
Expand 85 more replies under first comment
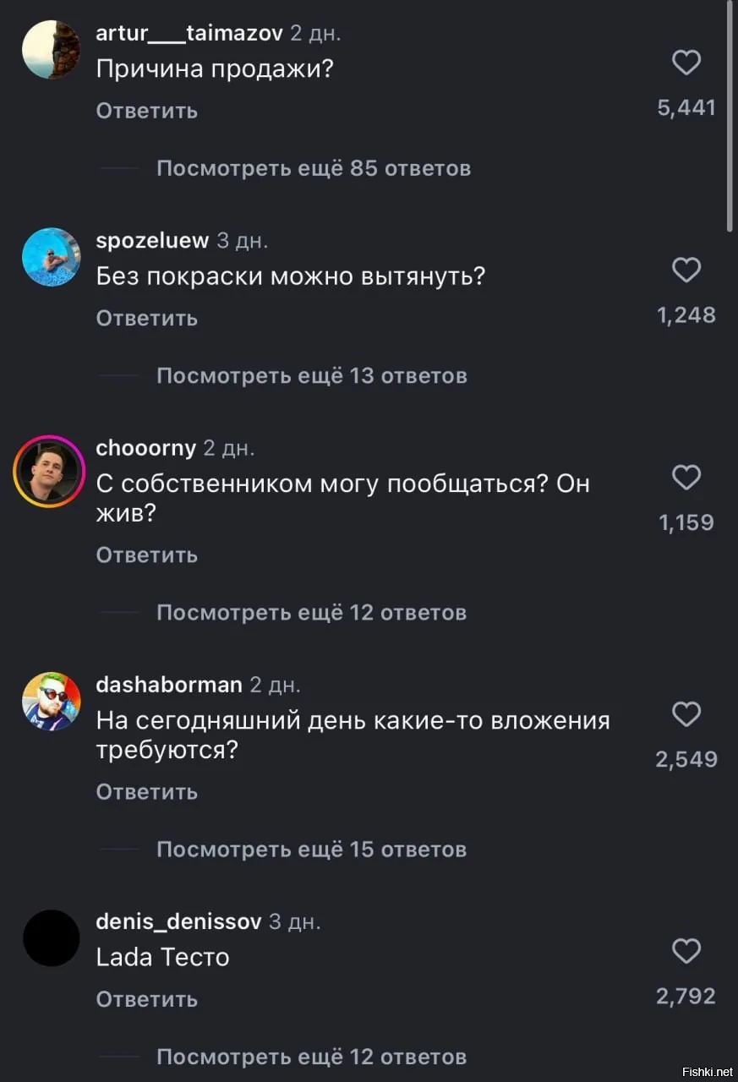314,168
